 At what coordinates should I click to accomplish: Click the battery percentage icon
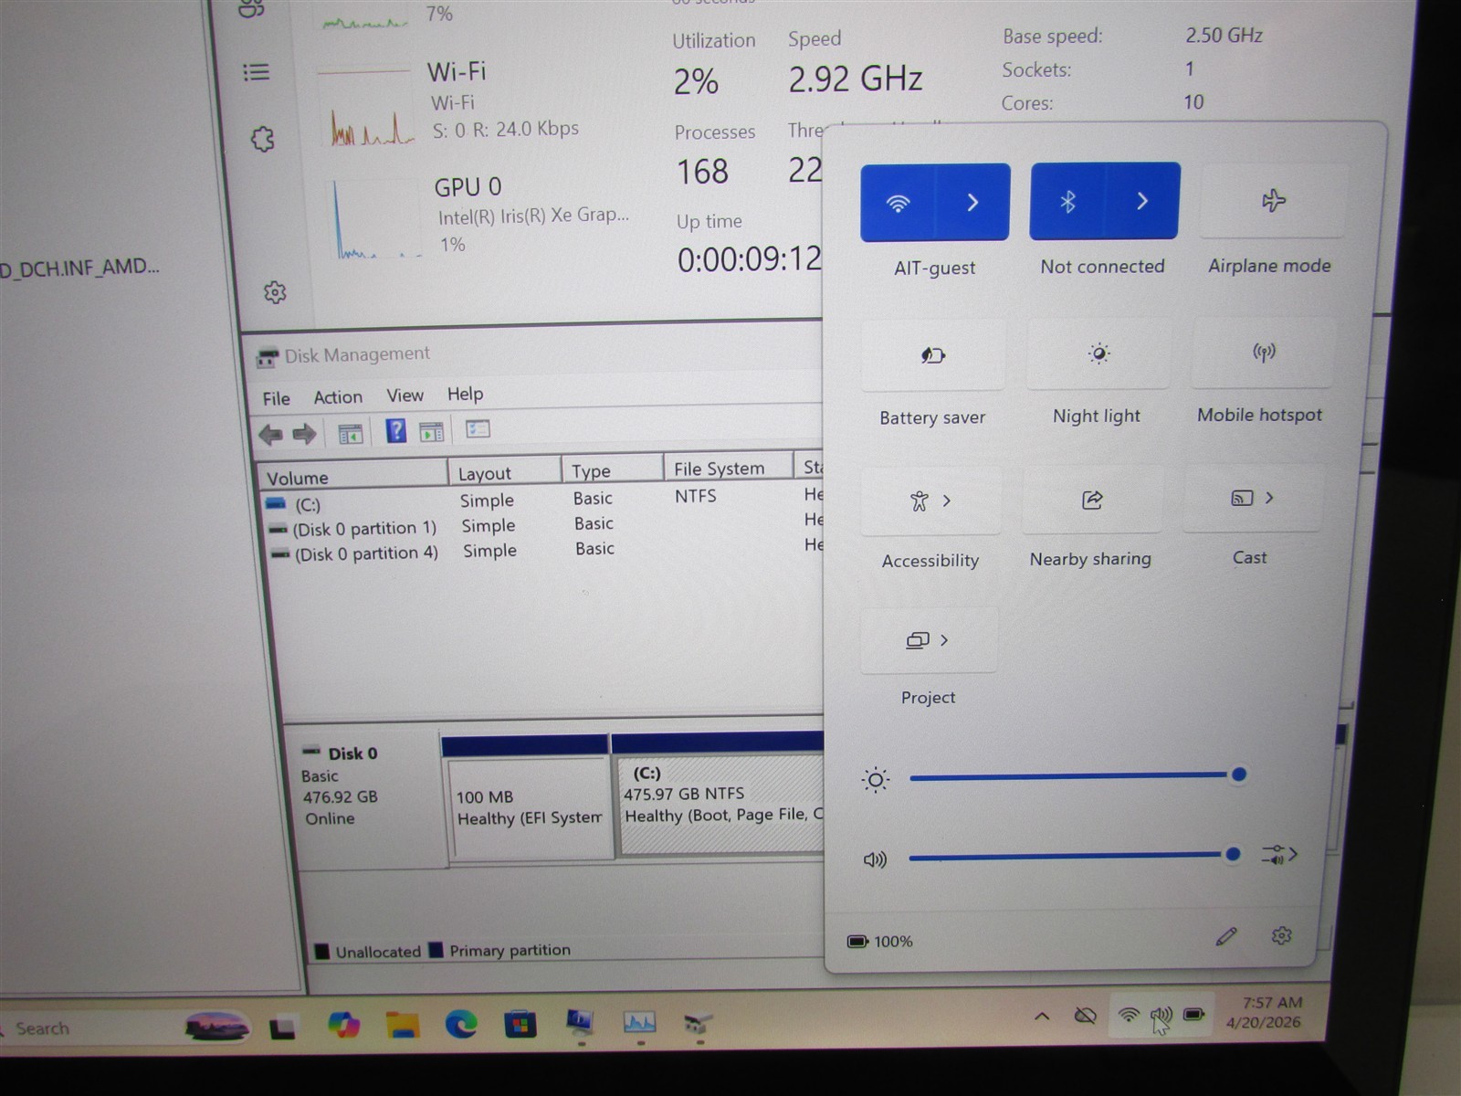[857, 942]
